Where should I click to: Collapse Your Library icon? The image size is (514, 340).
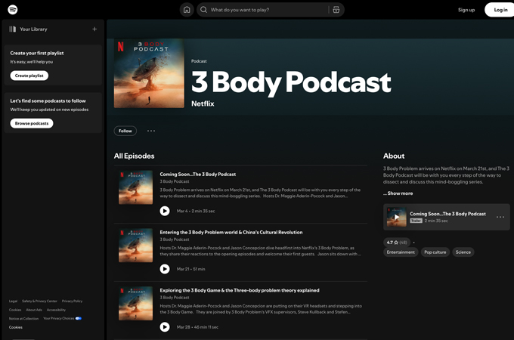[x=12, y=29]
